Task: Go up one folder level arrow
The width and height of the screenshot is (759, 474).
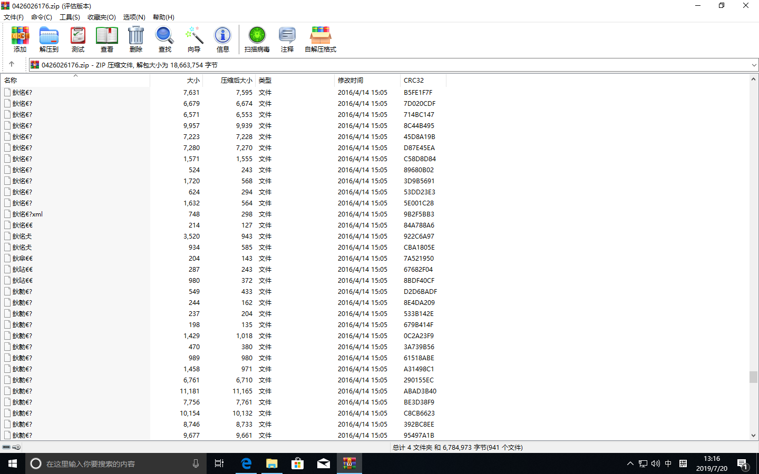Action: tap(12, 64)
